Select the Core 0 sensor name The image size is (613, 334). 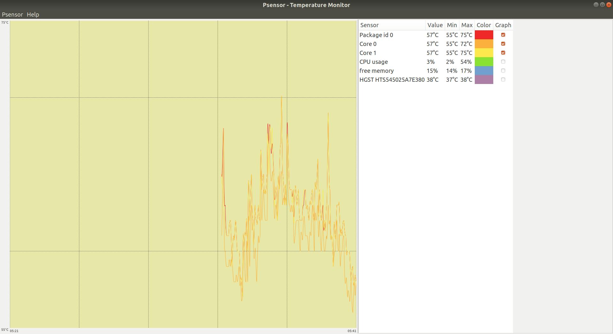368,44
